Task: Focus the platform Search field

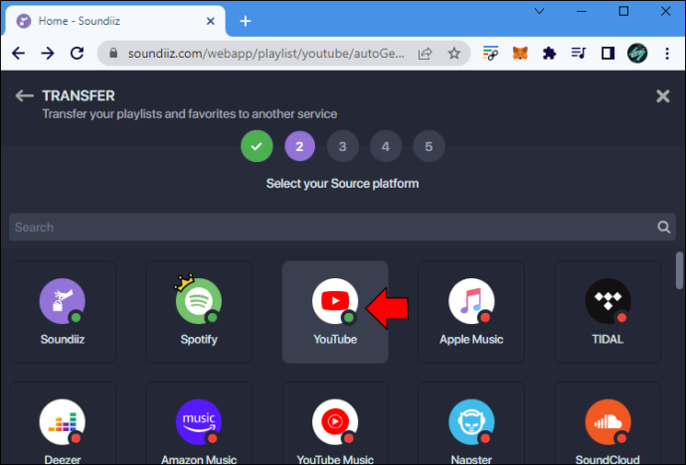Action: 342,227
